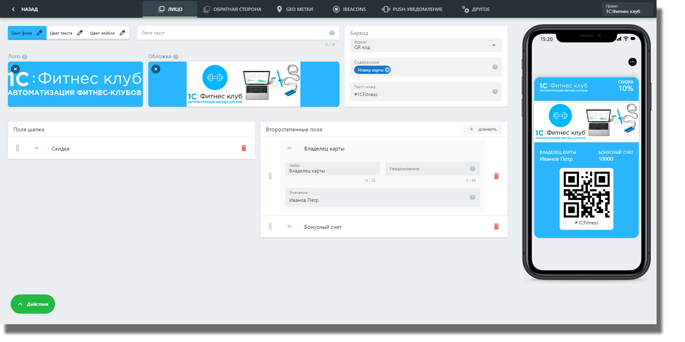Collapse the Владелец карты field
Viewport: 685px width, 342px height.
coord(289,148)
